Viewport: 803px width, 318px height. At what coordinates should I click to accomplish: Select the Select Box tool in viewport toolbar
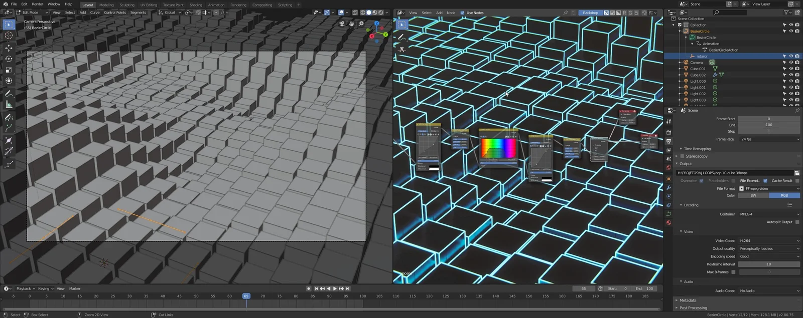coord(9,25)
